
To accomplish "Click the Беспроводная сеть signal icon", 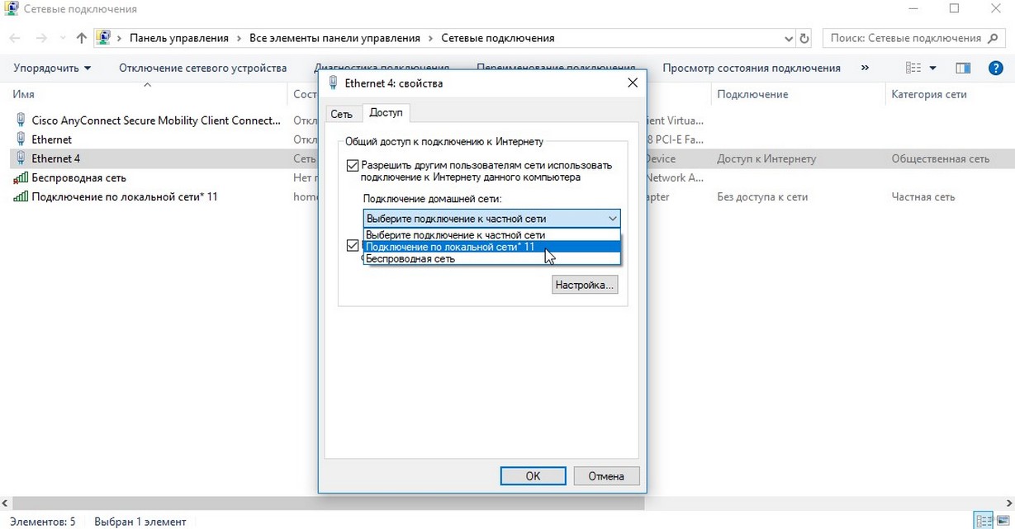I will tap(21, 177).
